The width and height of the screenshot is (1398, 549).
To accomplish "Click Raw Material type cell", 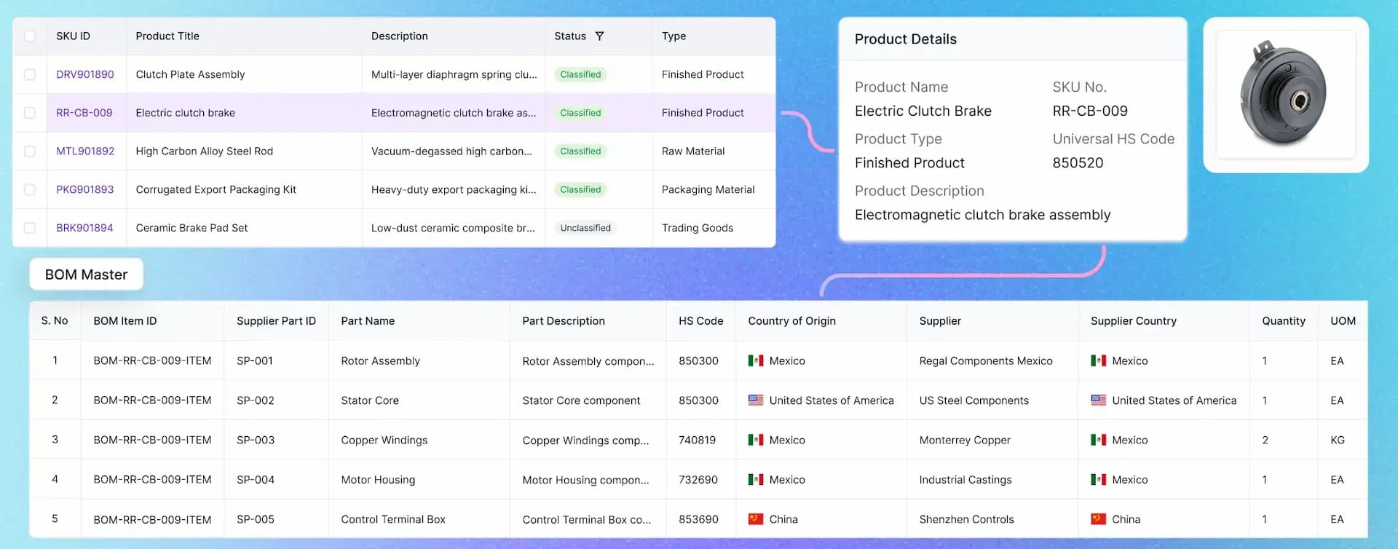I will (x=693, y=151).
